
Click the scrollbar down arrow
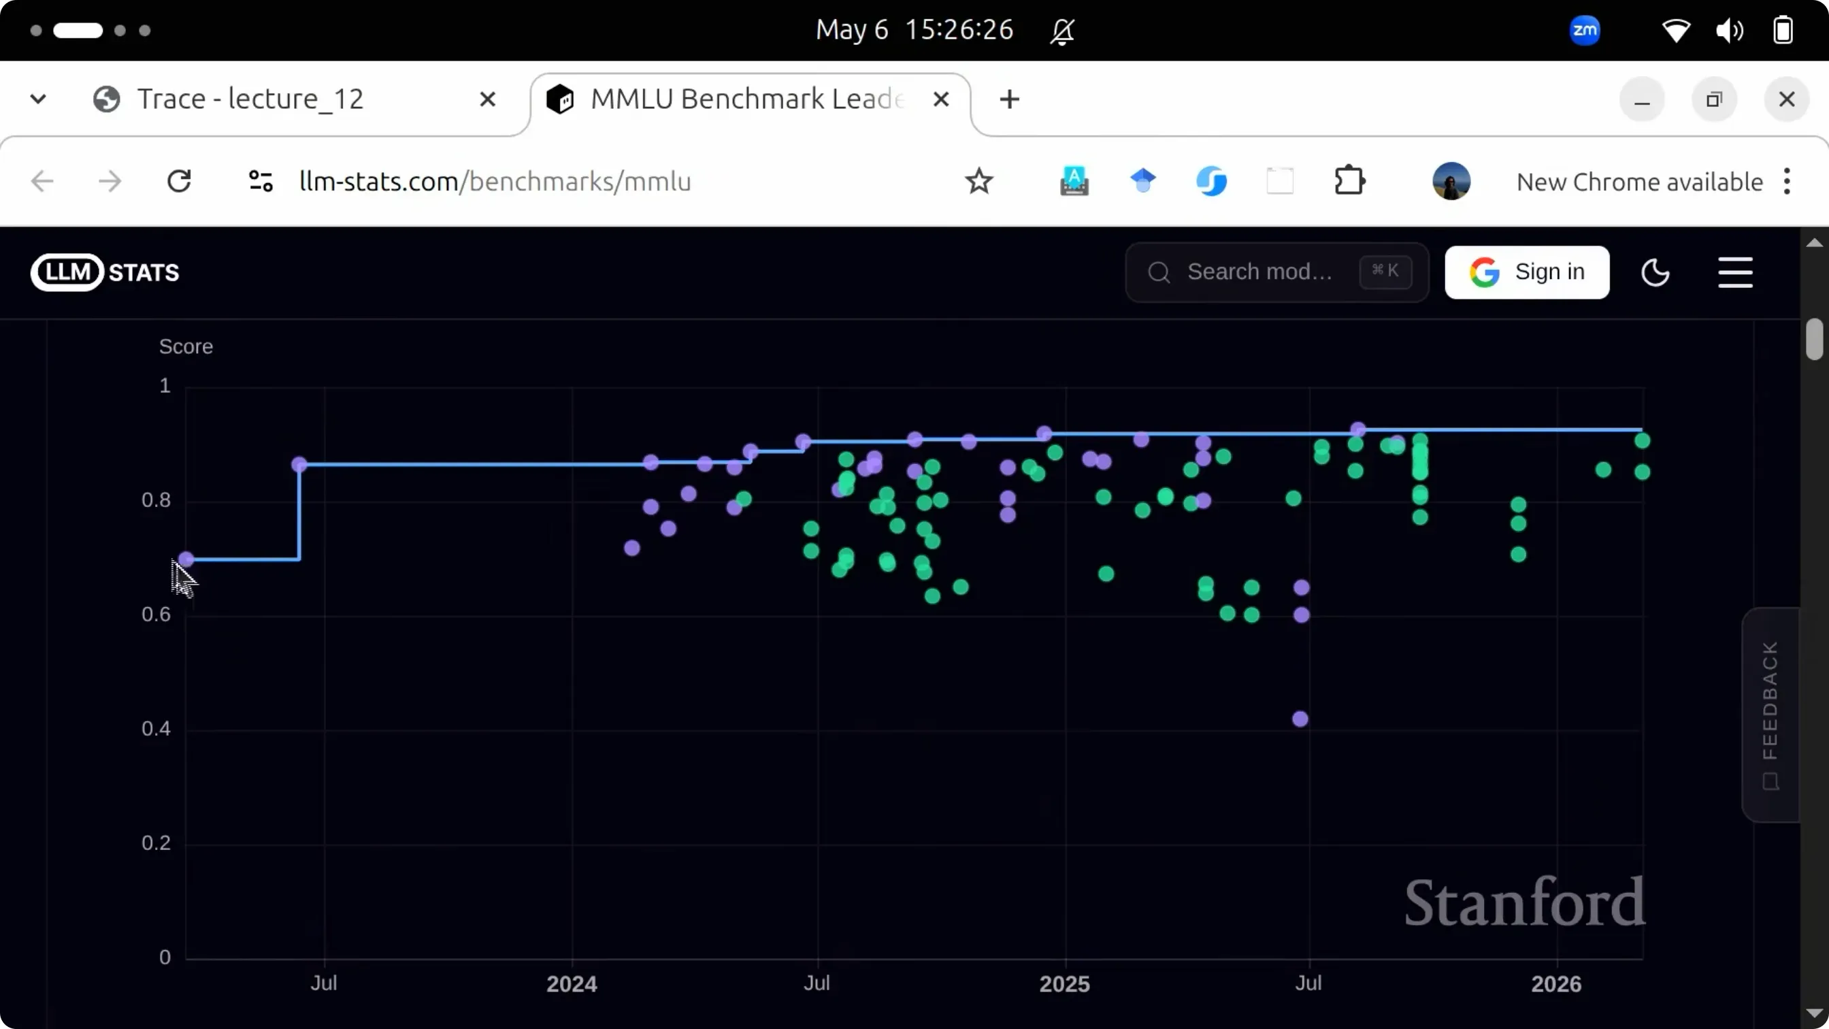pos(1814,1013)
